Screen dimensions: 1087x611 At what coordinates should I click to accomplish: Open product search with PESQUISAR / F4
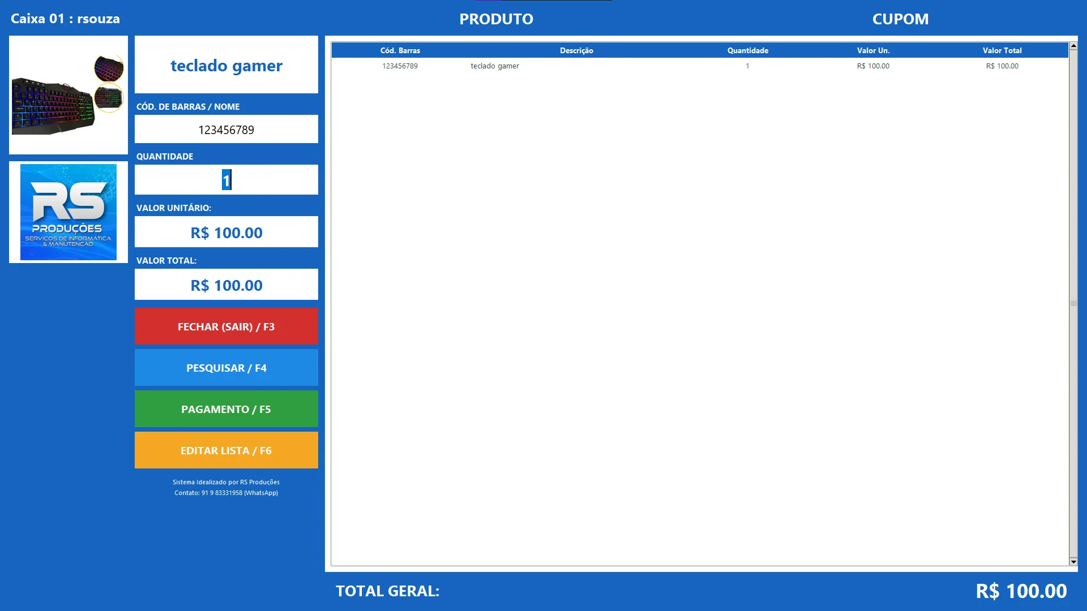tap(226, 368)
